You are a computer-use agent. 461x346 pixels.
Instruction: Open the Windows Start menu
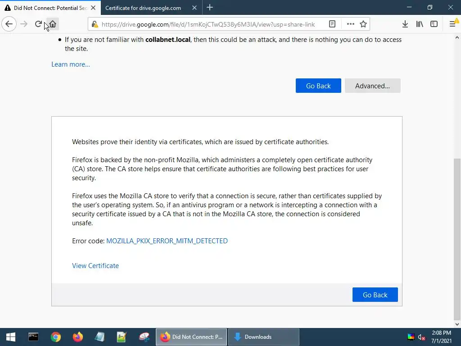11,337
